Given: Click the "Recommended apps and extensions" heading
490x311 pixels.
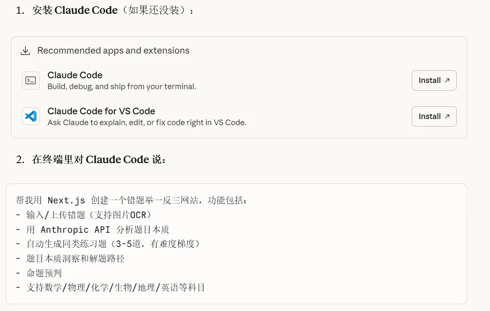Looking at the screenshot, I should pos(113,51).
